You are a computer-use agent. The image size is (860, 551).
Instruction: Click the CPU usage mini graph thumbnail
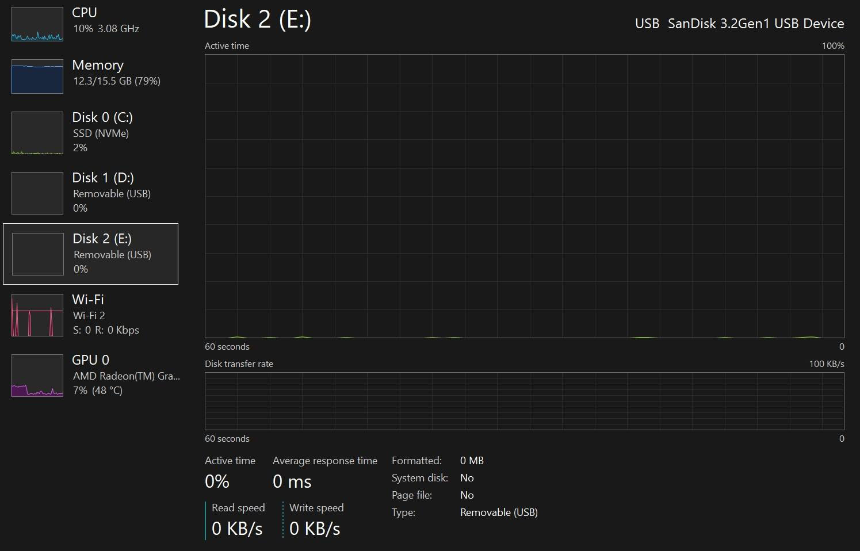pyautogui.click(x=37, y=24)
